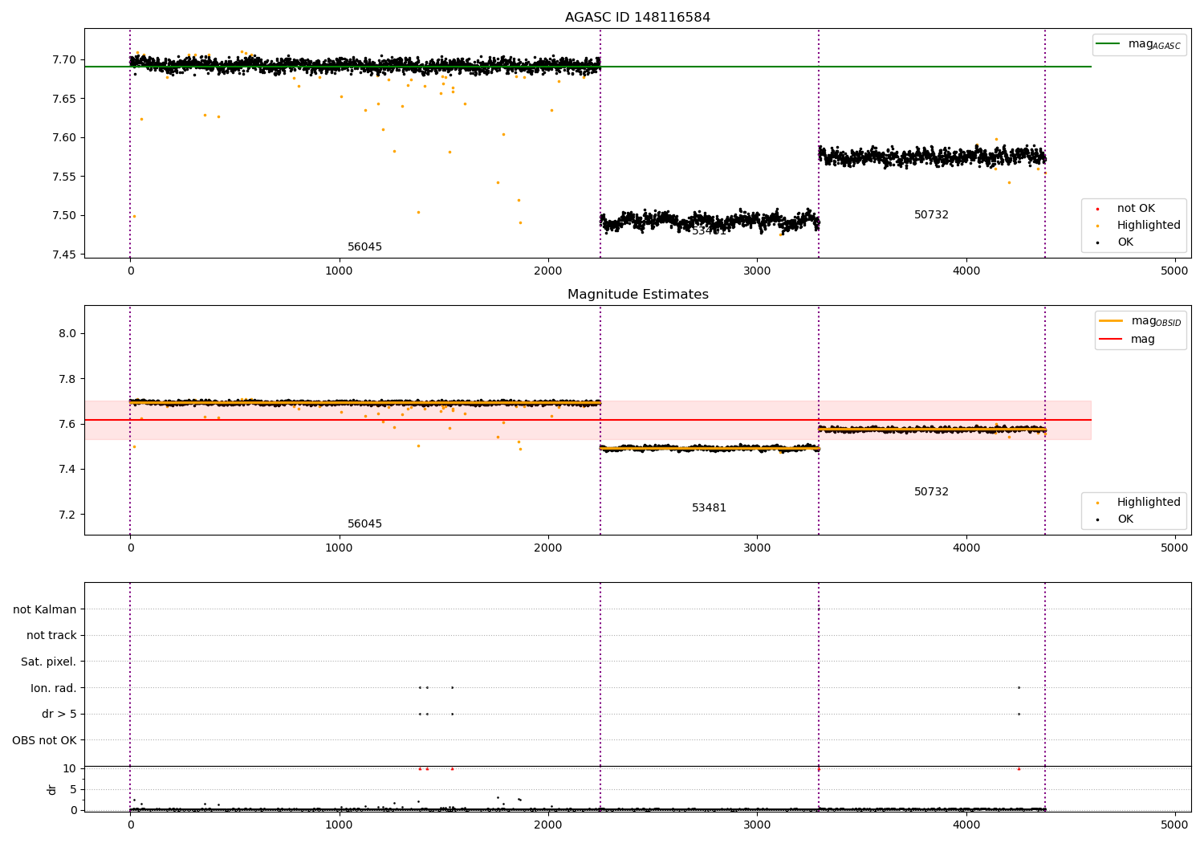Click the '50732' obsid label in top plot
The image size is (1204, 843).
[x=931, y=215]
